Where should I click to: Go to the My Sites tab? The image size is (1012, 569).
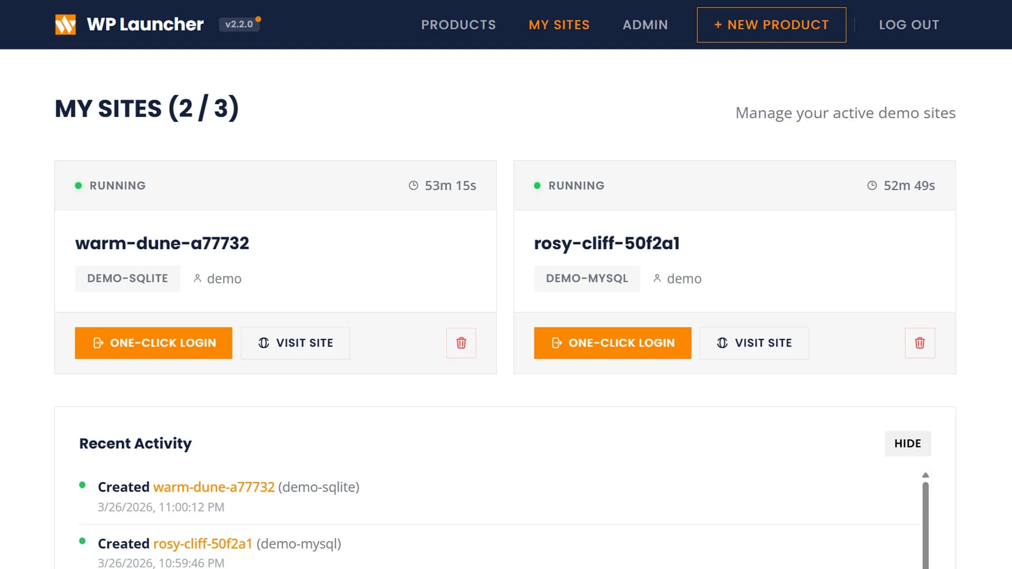pyautogui.click(x=559, y=25)
